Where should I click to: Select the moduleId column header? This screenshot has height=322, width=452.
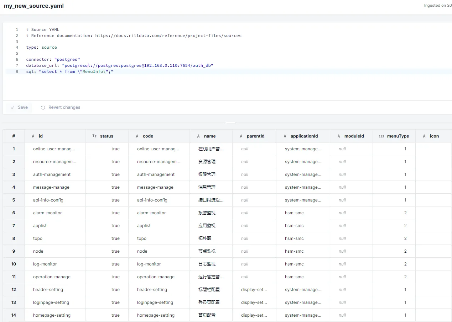click(351, 136)
